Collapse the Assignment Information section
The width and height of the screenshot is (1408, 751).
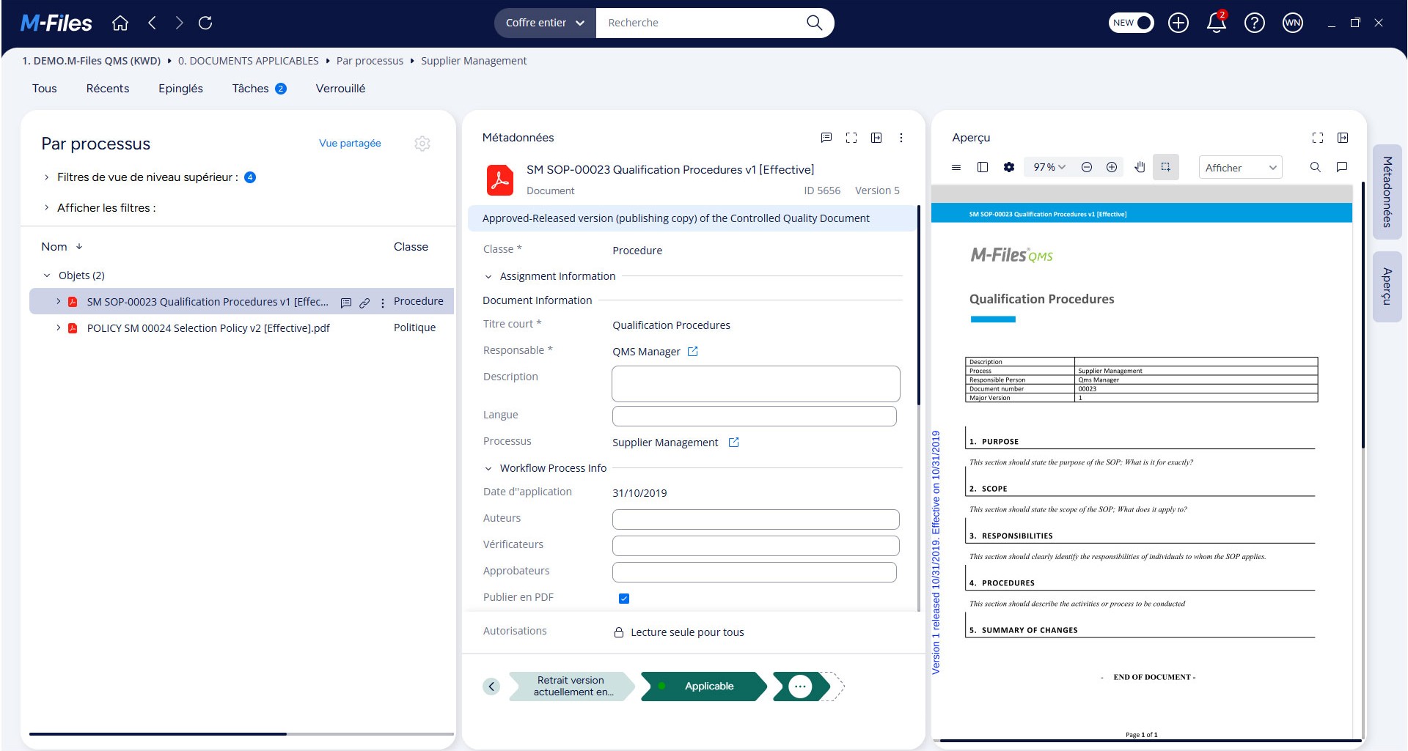(x=488, y=277)
